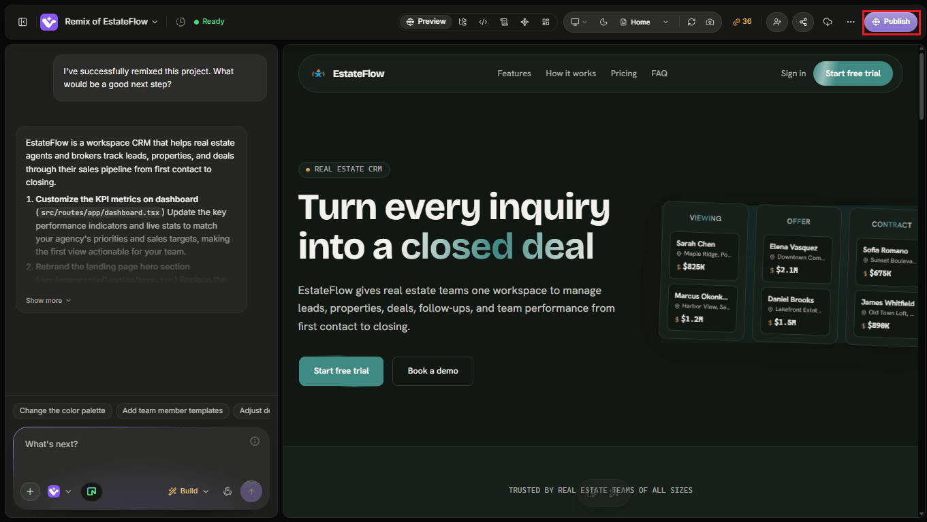Open the Sofia Romano deal card
This screenshot has height=522, width=927.
click(887, 262)
